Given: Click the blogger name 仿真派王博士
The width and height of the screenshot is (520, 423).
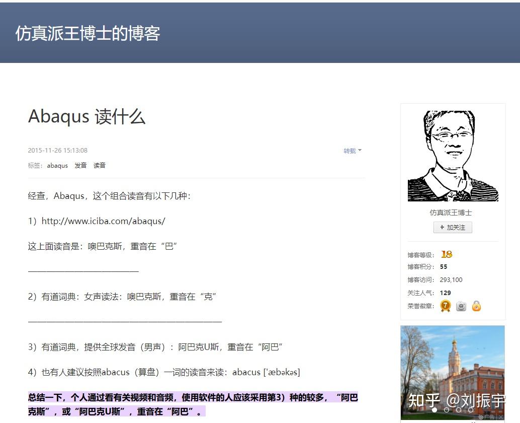Looking at the screenshot, I should click(452, 213).
